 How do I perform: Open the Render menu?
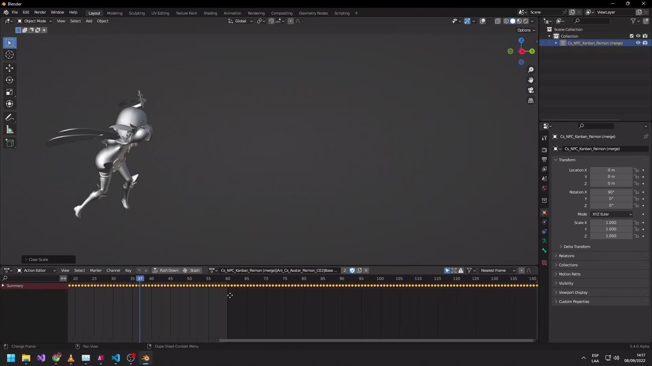coord(40,12)
